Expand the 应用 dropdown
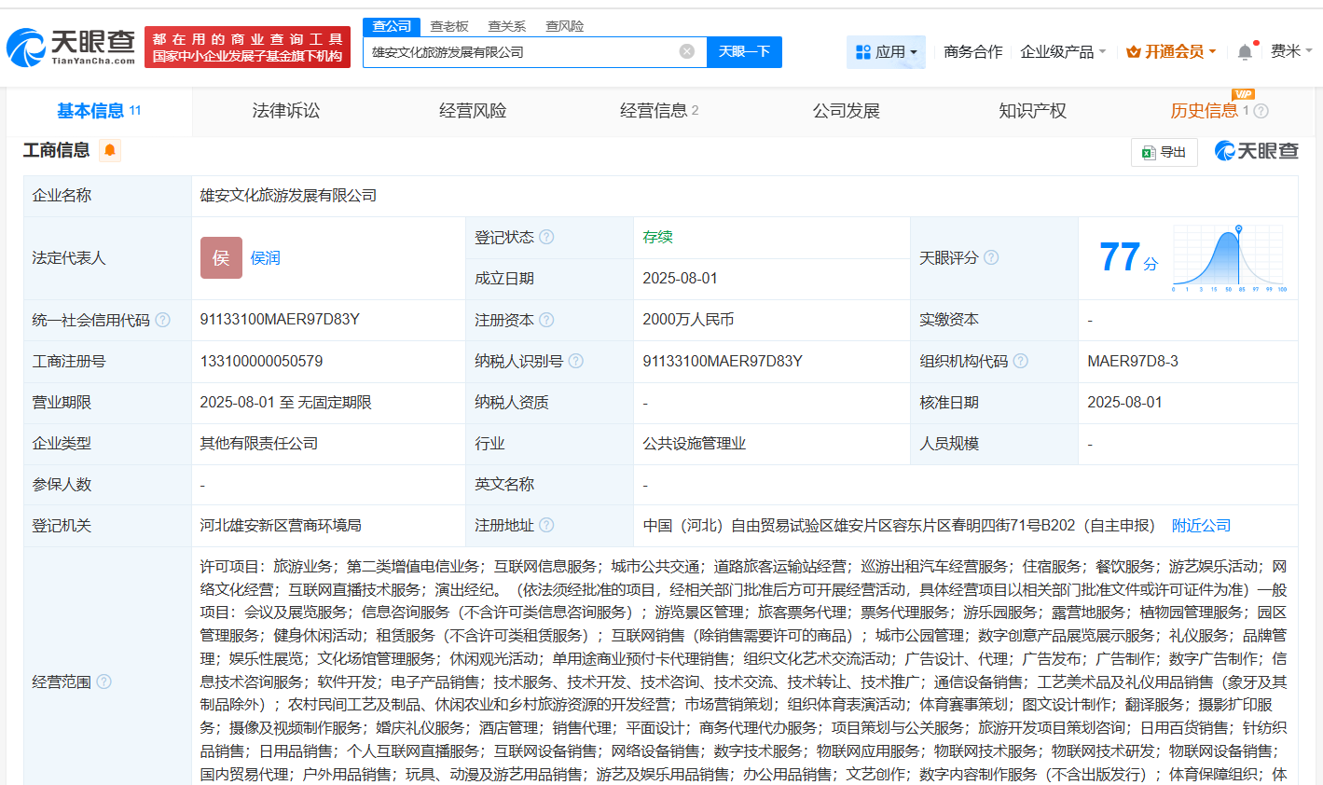1323x785 pixels. [x=886, y=52]
